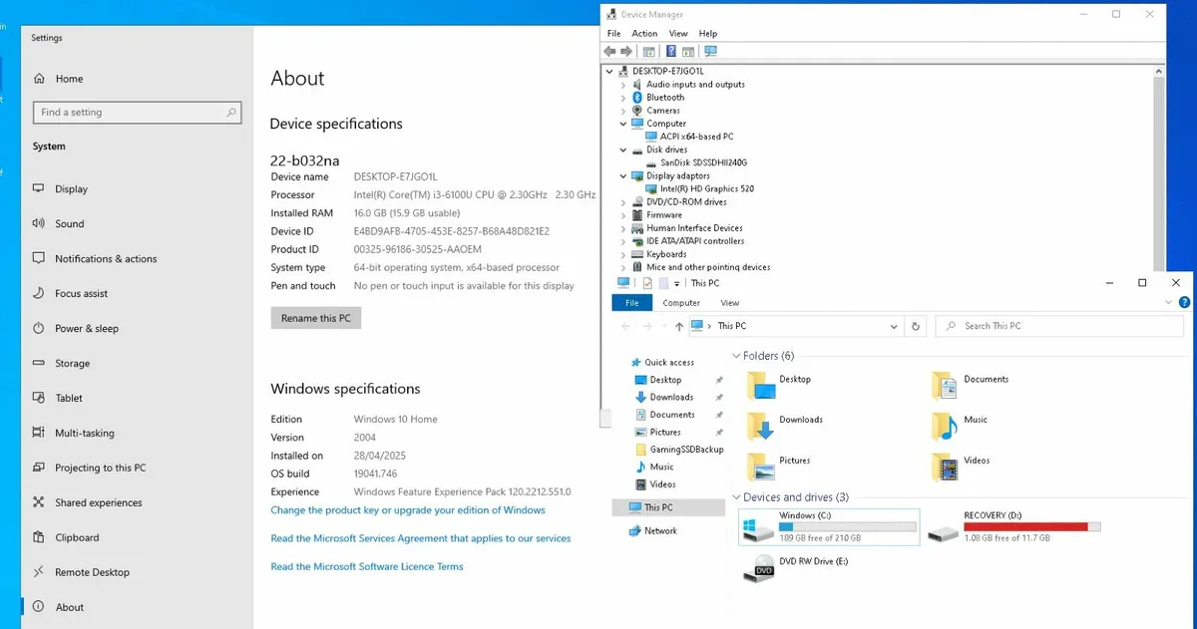Screen dimensions: 1197x629
Task: Select GamingSSDBackup in Quick access
Action: click(686, 450)
